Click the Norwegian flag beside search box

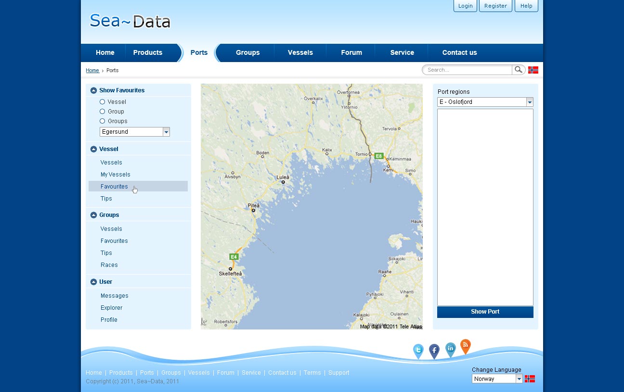click(533, 70)
